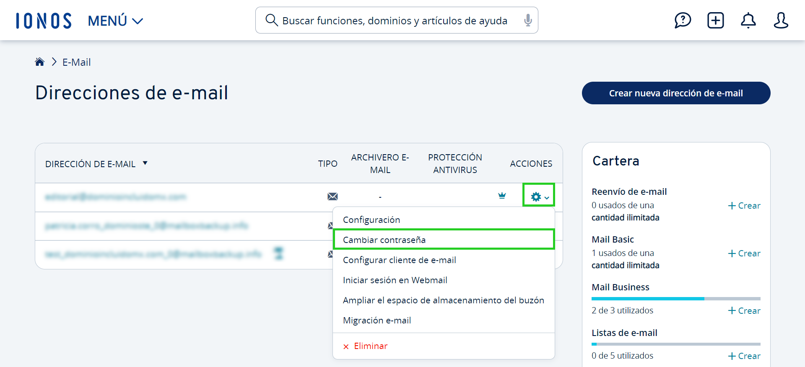Click the crown antivirus icon in first row
This screenshot has width=805, height=367.
[502, 196]
